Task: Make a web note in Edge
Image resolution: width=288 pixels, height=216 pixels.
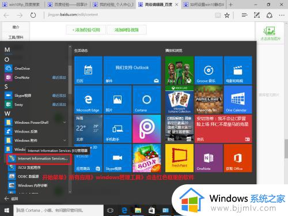Action: [257, 15]
